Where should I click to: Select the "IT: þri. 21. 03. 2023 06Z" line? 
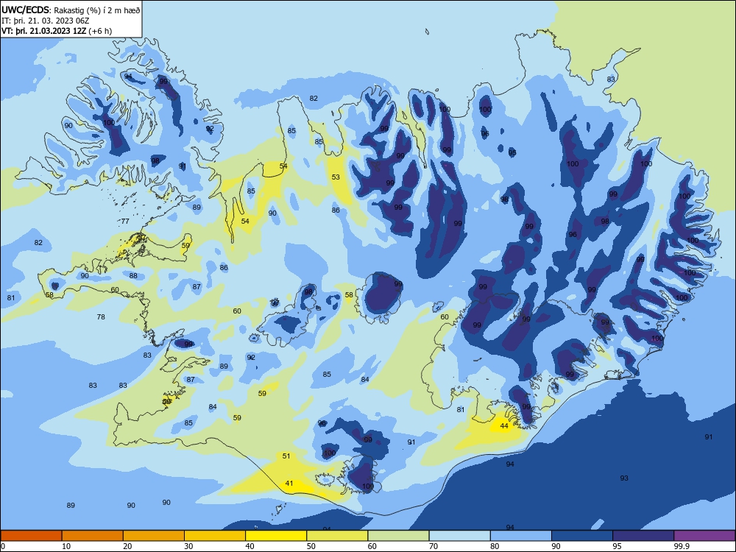pyautogui.click(x=45, y=20)
